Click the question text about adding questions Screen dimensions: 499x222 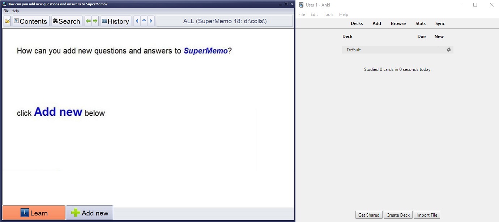(x=124, y=51)
